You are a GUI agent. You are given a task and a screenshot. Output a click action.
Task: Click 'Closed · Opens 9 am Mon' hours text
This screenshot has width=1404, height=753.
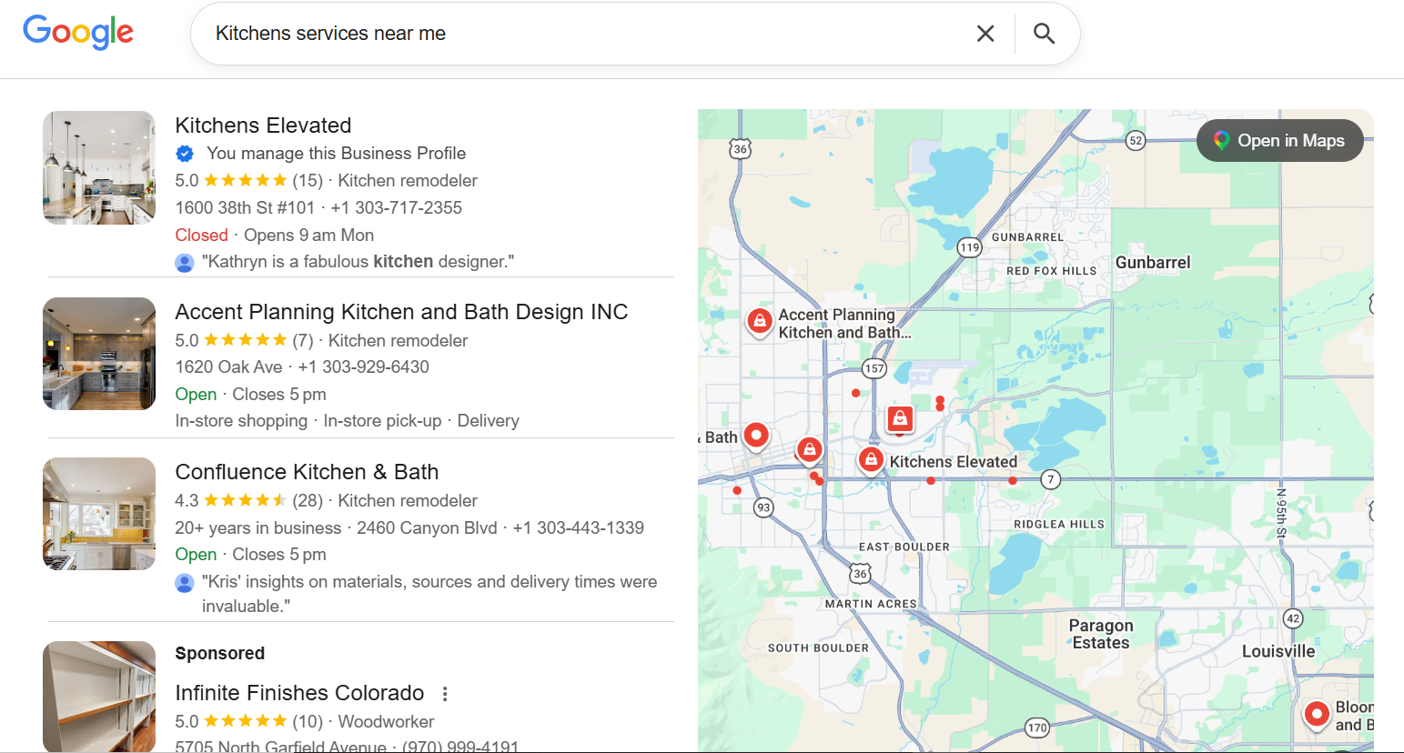coord(275,236)
